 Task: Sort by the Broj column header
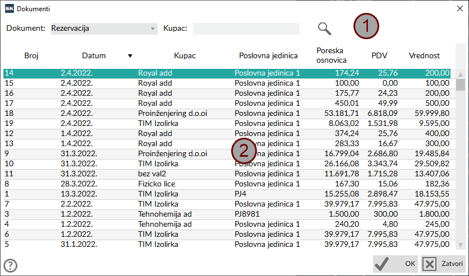[31, 55]
